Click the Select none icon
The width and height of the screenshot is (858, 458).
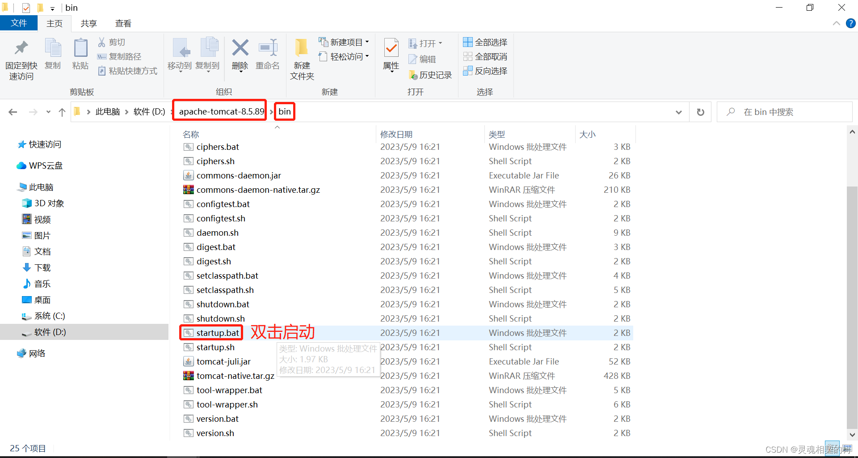point(468,56)
